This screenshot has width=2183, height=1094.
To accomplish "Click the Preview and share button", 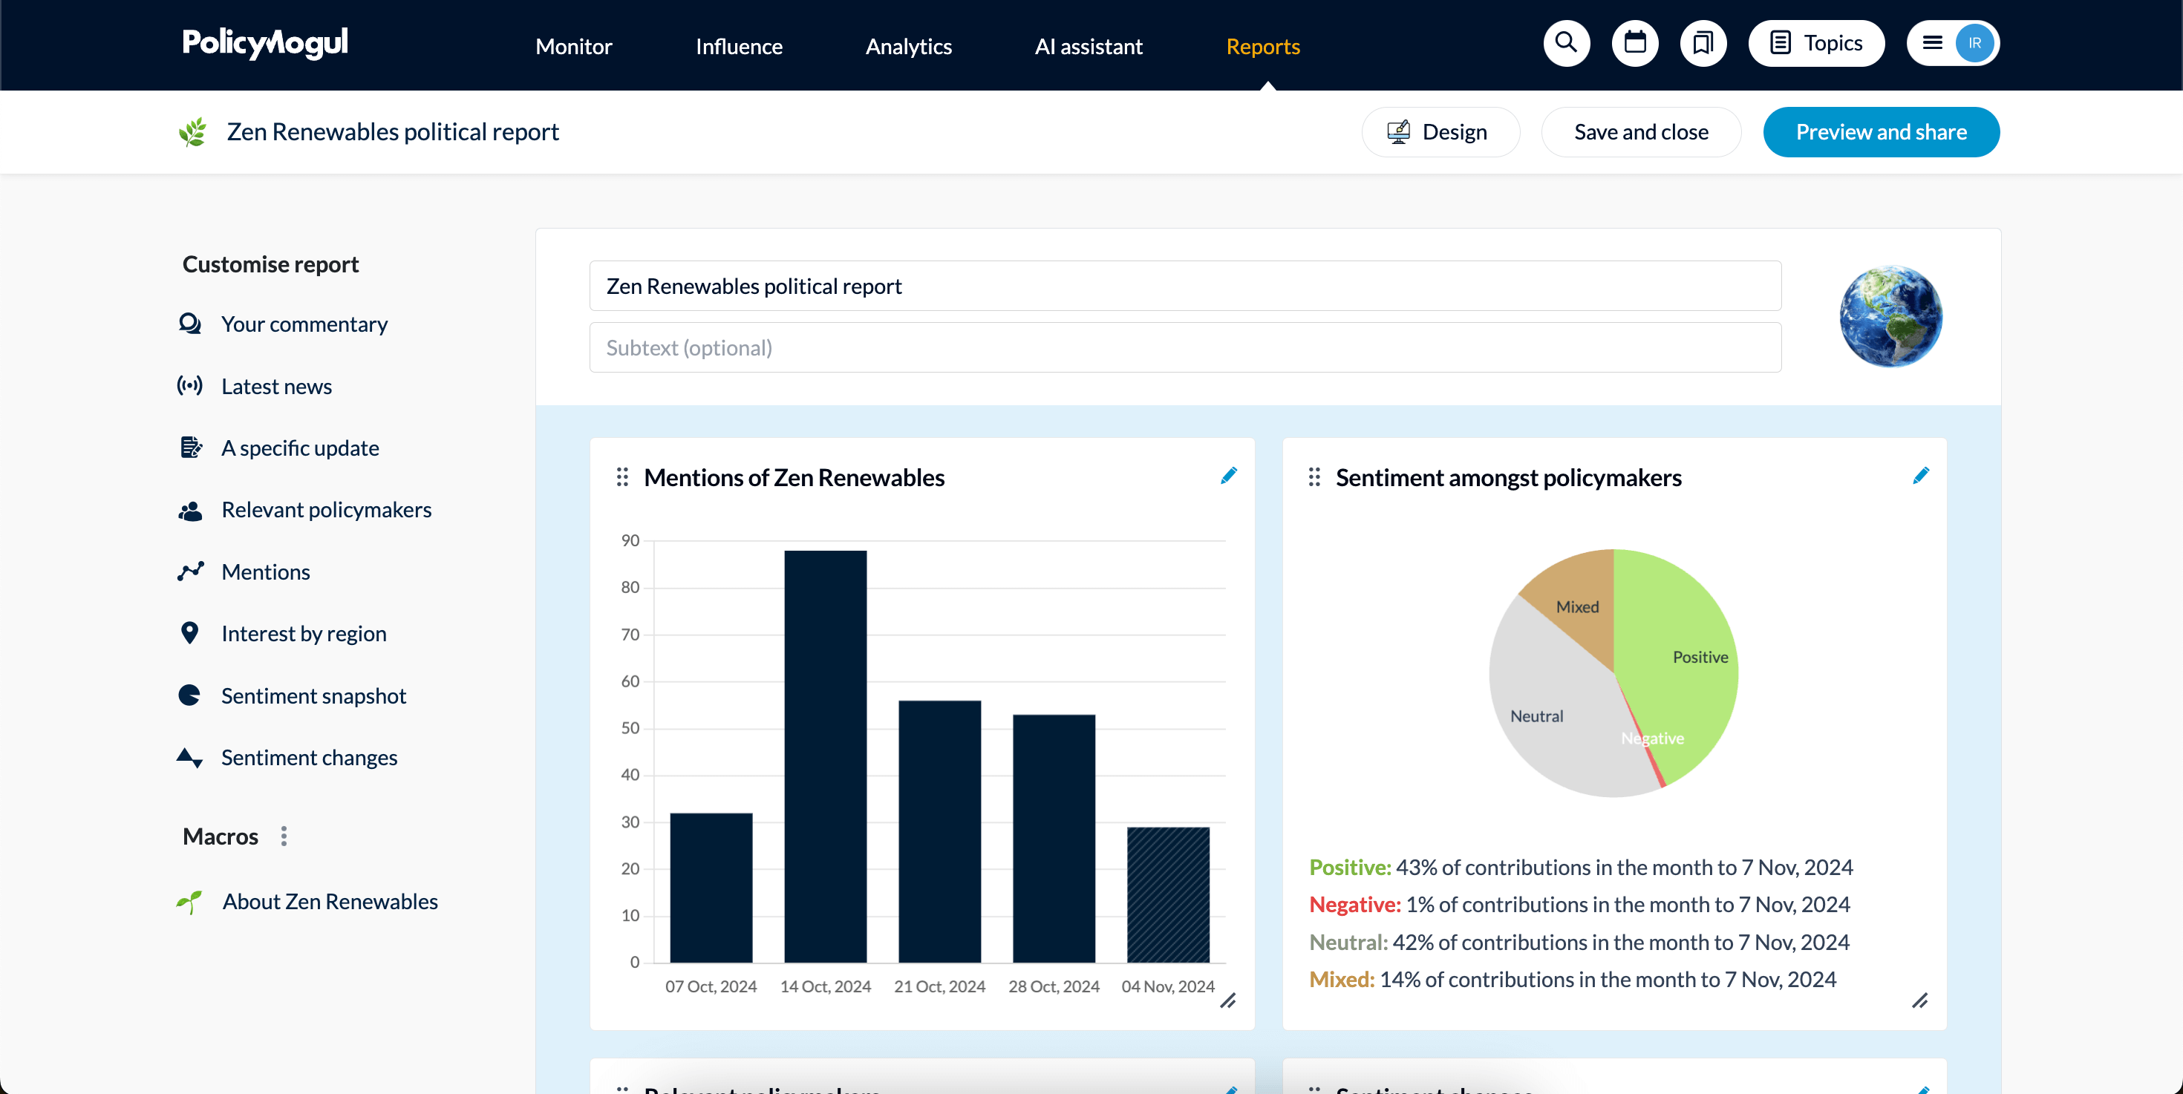I will tap(1881, 132).
